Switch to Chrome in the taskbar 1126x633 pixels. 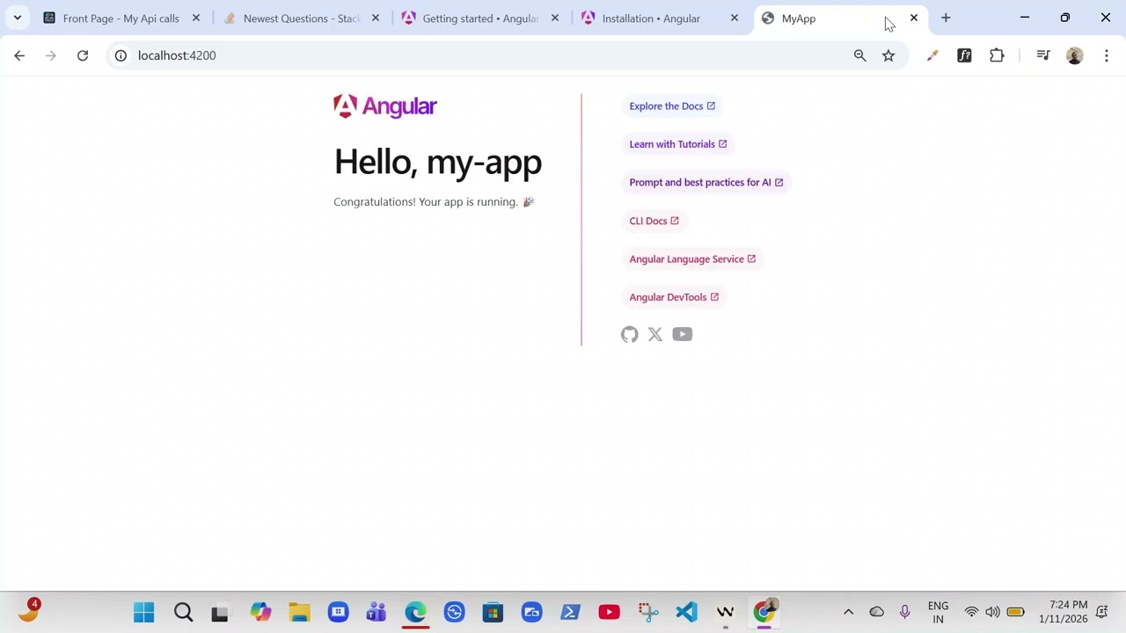764,612
